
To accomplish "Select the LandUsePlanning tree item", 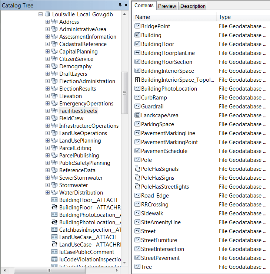I will (80, 141).
